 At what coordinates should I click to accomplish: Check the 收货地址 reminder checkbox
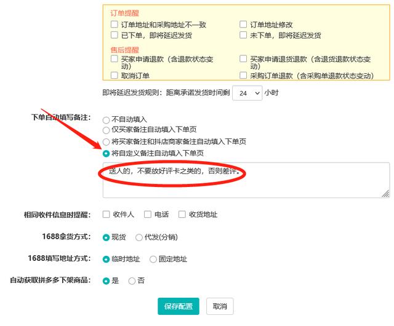point(182,214)
